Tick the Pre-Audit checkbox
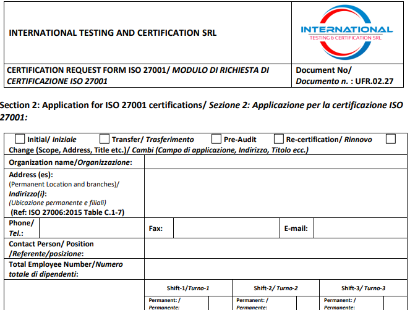The width and height of the screenshot is (410, 310). point(216,139)
